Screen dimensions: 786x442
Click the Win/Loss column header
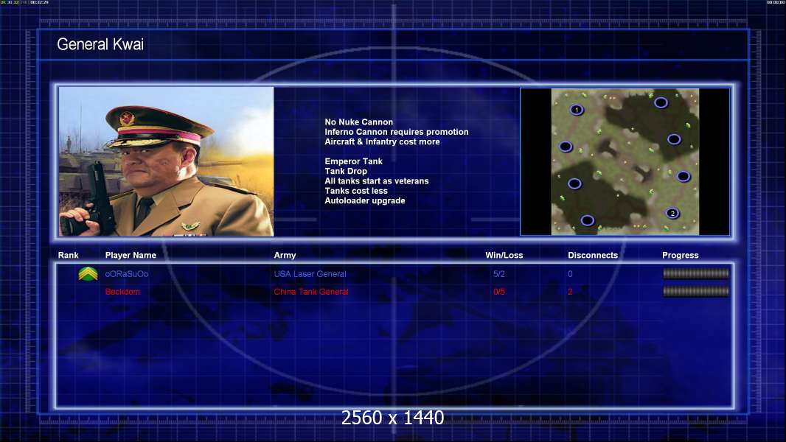point(504,256)
